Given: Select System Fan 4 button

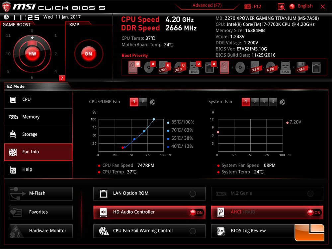Looking at the screenshot, I should click(x=273, y=102).
